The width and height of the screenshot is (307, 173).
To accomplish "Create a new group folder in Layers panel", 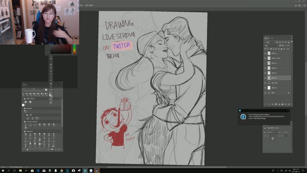I will [283, 104].
